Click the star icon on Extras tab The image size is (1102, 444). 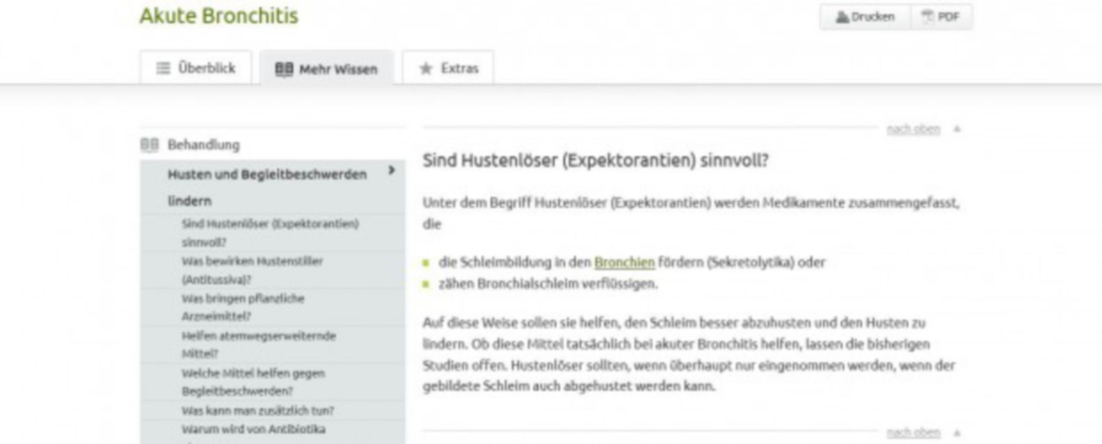(425, 69)
